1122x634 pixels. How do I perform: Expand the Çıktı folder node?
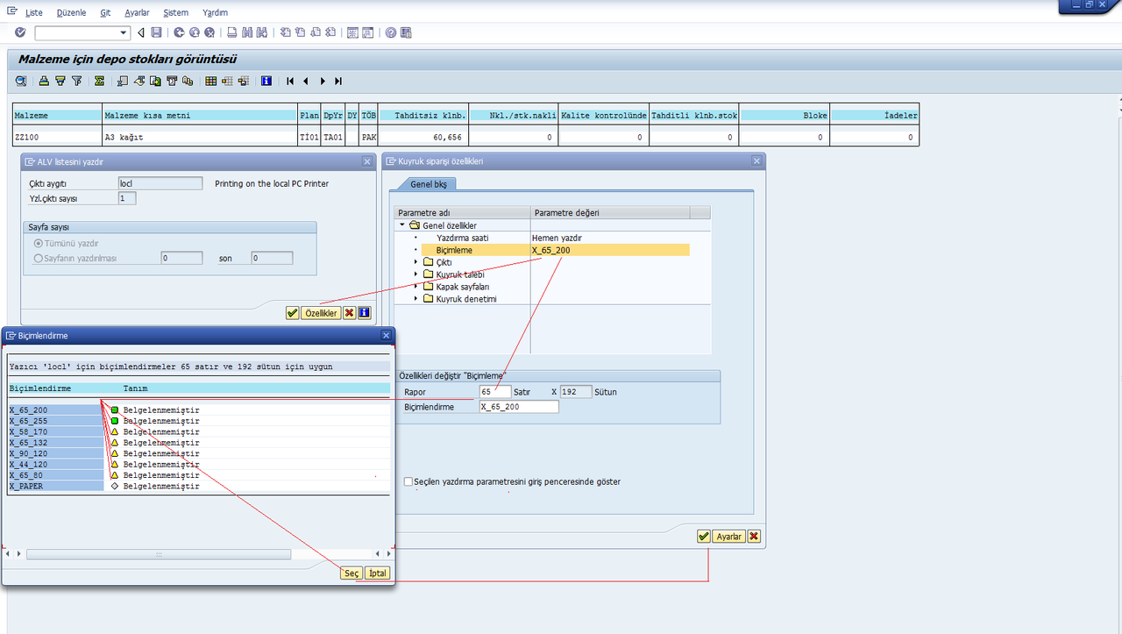click(416, 262)
